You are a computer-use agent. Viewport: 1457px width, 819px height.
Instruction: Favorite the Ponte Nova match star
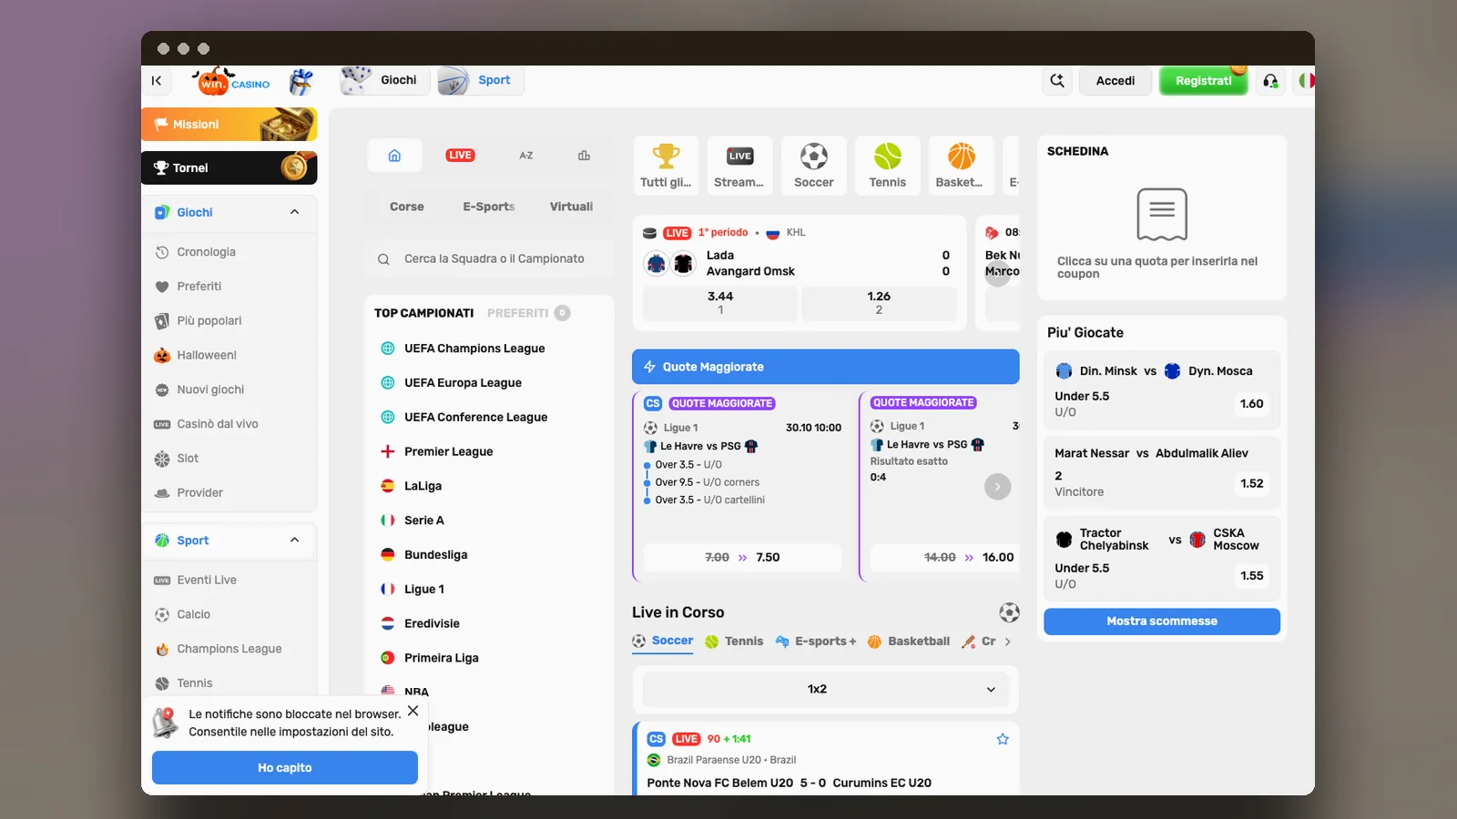point(1003,739)
